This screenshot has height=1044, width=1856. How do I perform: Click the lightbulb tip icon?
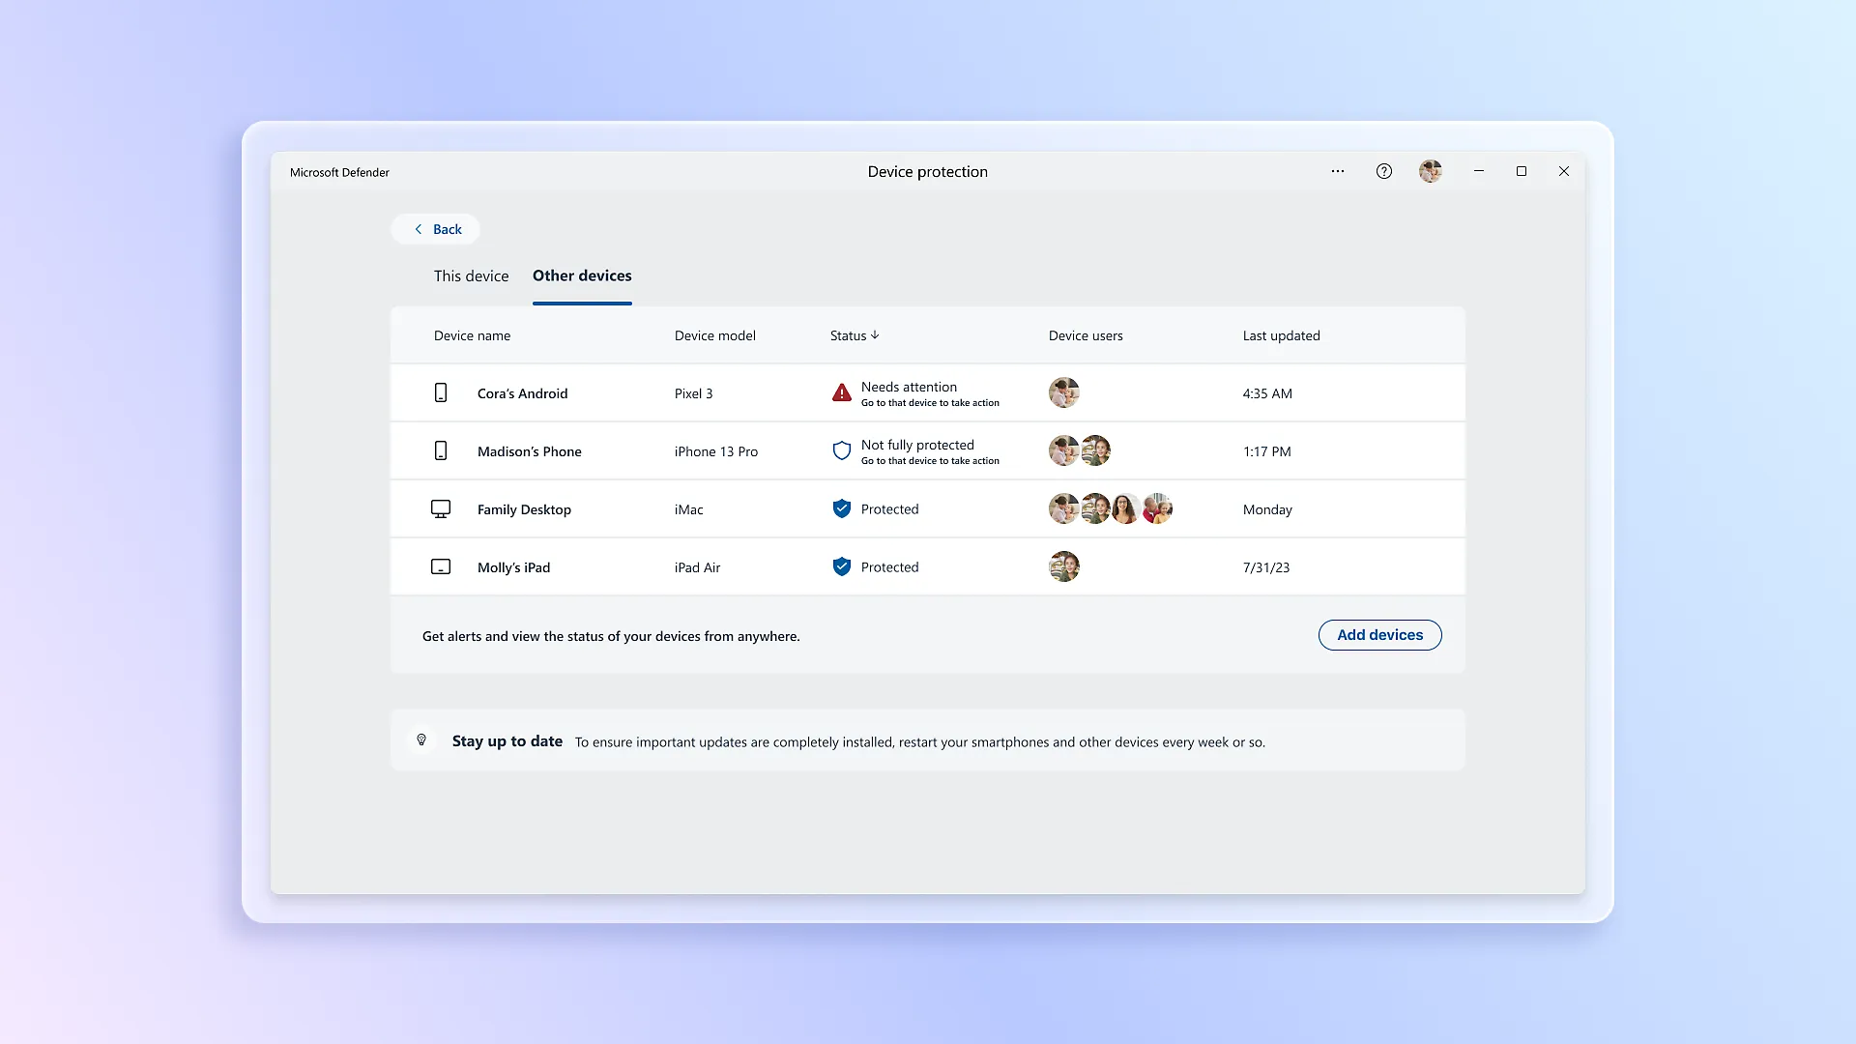[x=421, y=740]
